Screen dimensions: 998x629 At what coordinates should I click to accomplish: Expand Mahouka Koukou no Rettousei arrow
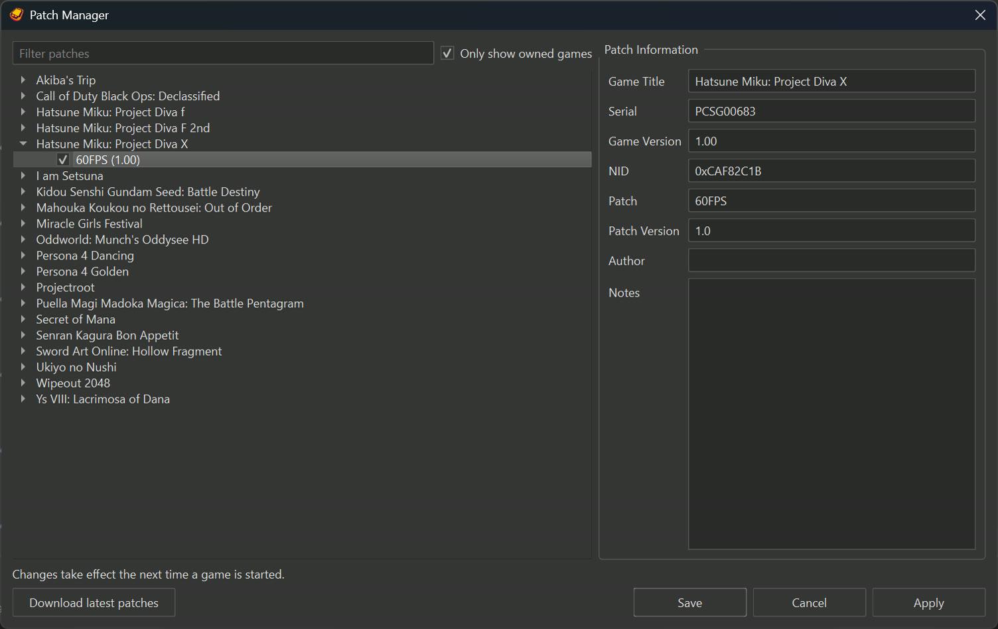tap(23, 207)
